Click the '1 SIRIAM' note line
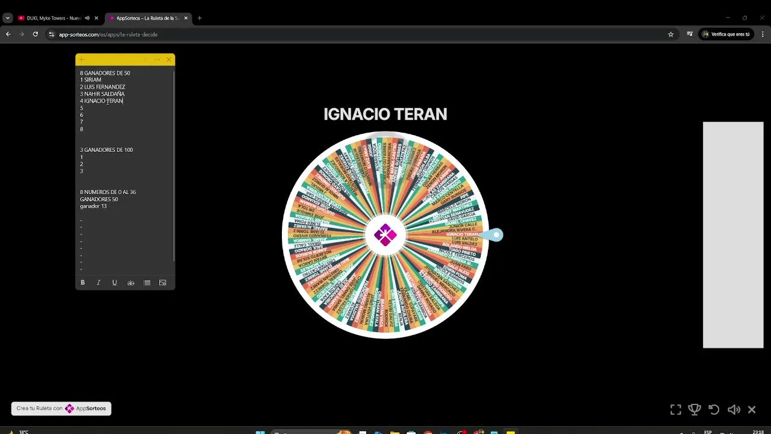Image resolution: width=771 pixels, height=434 pixels. point(90,80)
